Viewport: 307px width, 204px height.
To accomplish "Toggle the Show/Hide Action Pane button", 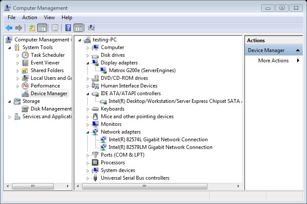I will pos(78,28).
